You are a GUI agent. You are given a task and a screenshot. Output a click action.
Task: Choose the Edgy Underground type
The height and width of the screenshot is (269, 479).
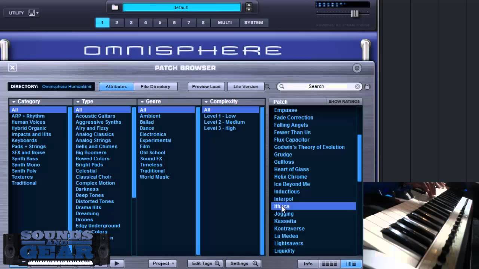coord(98,226)
